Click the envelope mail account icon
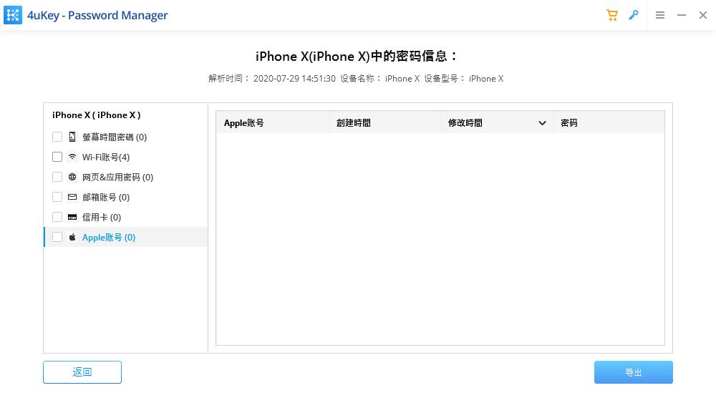 (x=72, y=197)
